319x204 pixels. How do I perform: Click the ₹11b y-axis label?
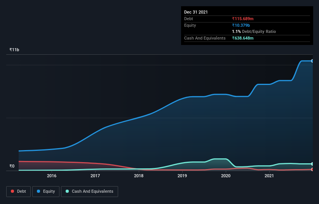pos(14,50)
